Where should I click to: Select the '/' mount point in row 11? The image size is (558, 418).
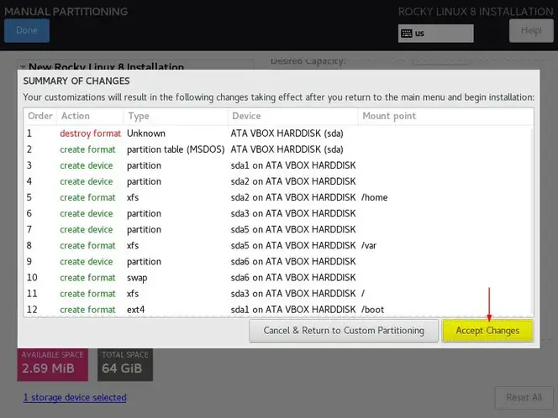[x=363, y=294]
